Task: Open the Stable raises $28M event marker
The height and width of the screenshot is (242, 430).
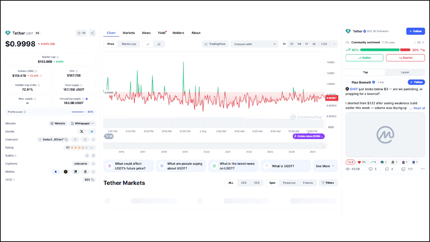Action: pyautogui.click(x=309, y=136)
